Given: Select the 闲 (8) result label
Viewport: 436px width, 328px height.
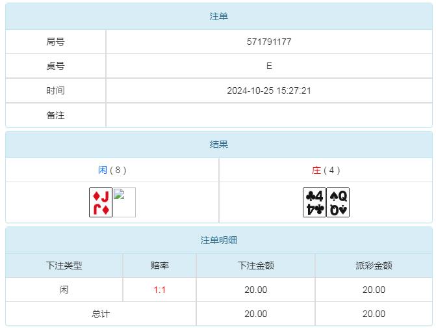Looking at the screenshot, I should coord(112,170).
